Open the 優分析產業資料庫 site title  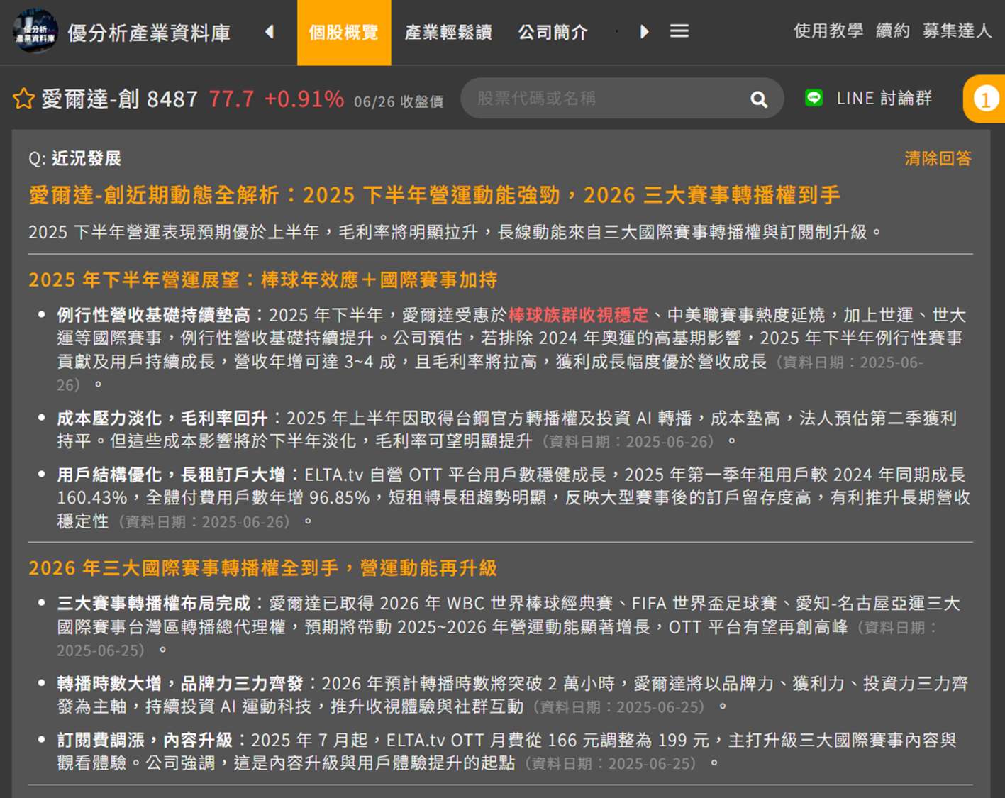(x=149, y=33)
